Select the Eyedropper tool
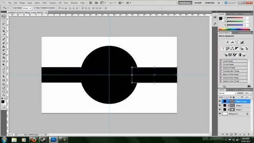The image size is (254, 143). [4, 35]
